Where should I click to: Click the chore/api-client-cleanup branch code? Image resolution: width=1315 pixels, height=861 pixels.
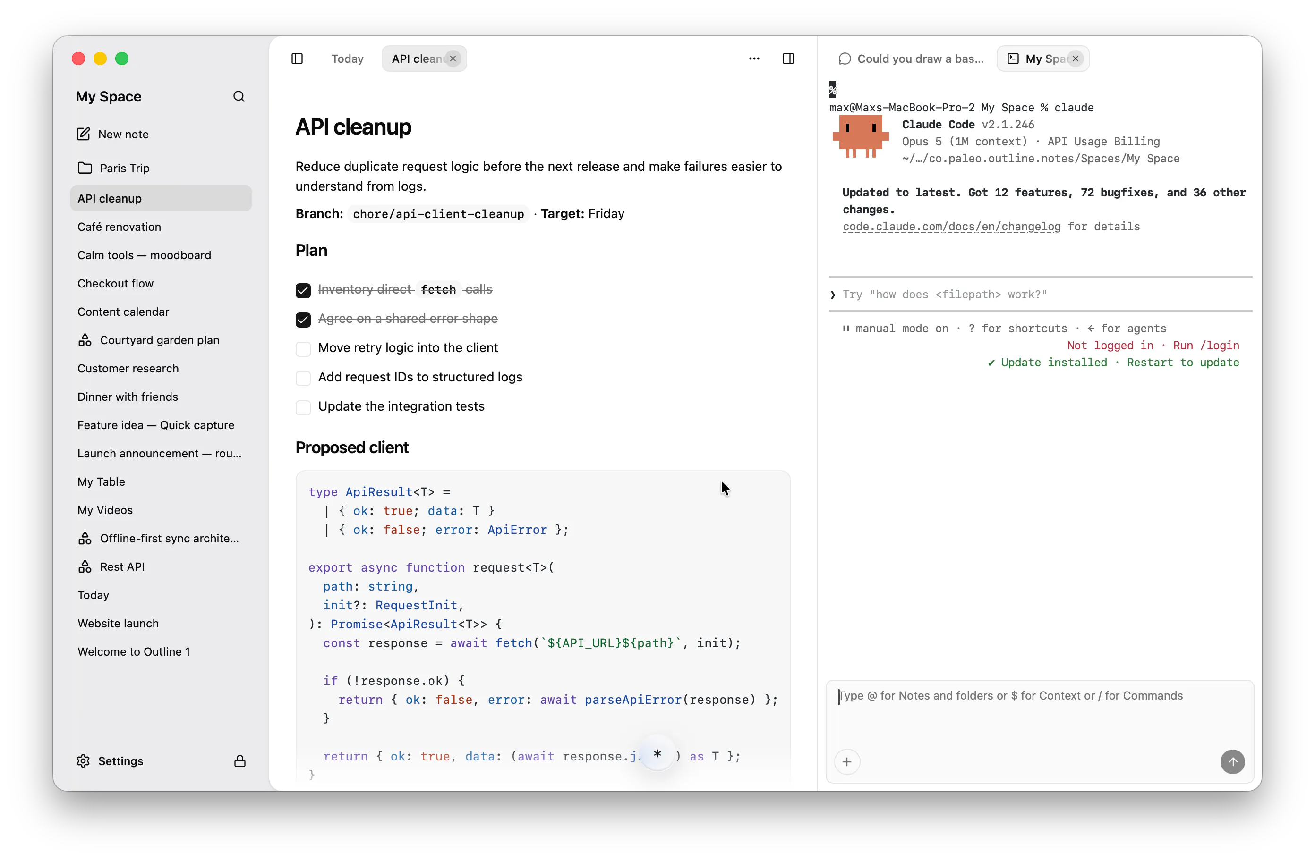[438, 214]
